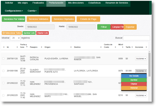This screenshot has width=156, height=106.
Task: Open Mis direcciones tab
Action: click(x=76, y=3)
